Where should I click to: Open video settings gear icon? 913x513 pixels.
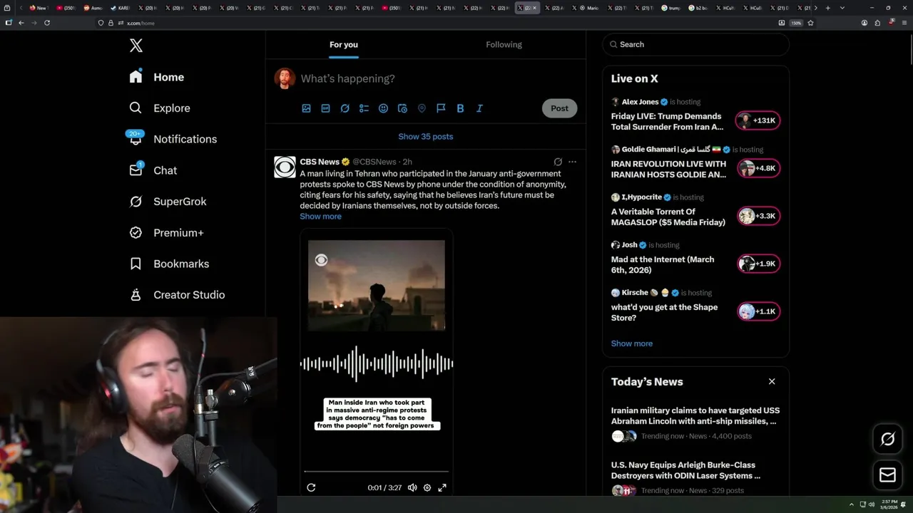point(427,488)
